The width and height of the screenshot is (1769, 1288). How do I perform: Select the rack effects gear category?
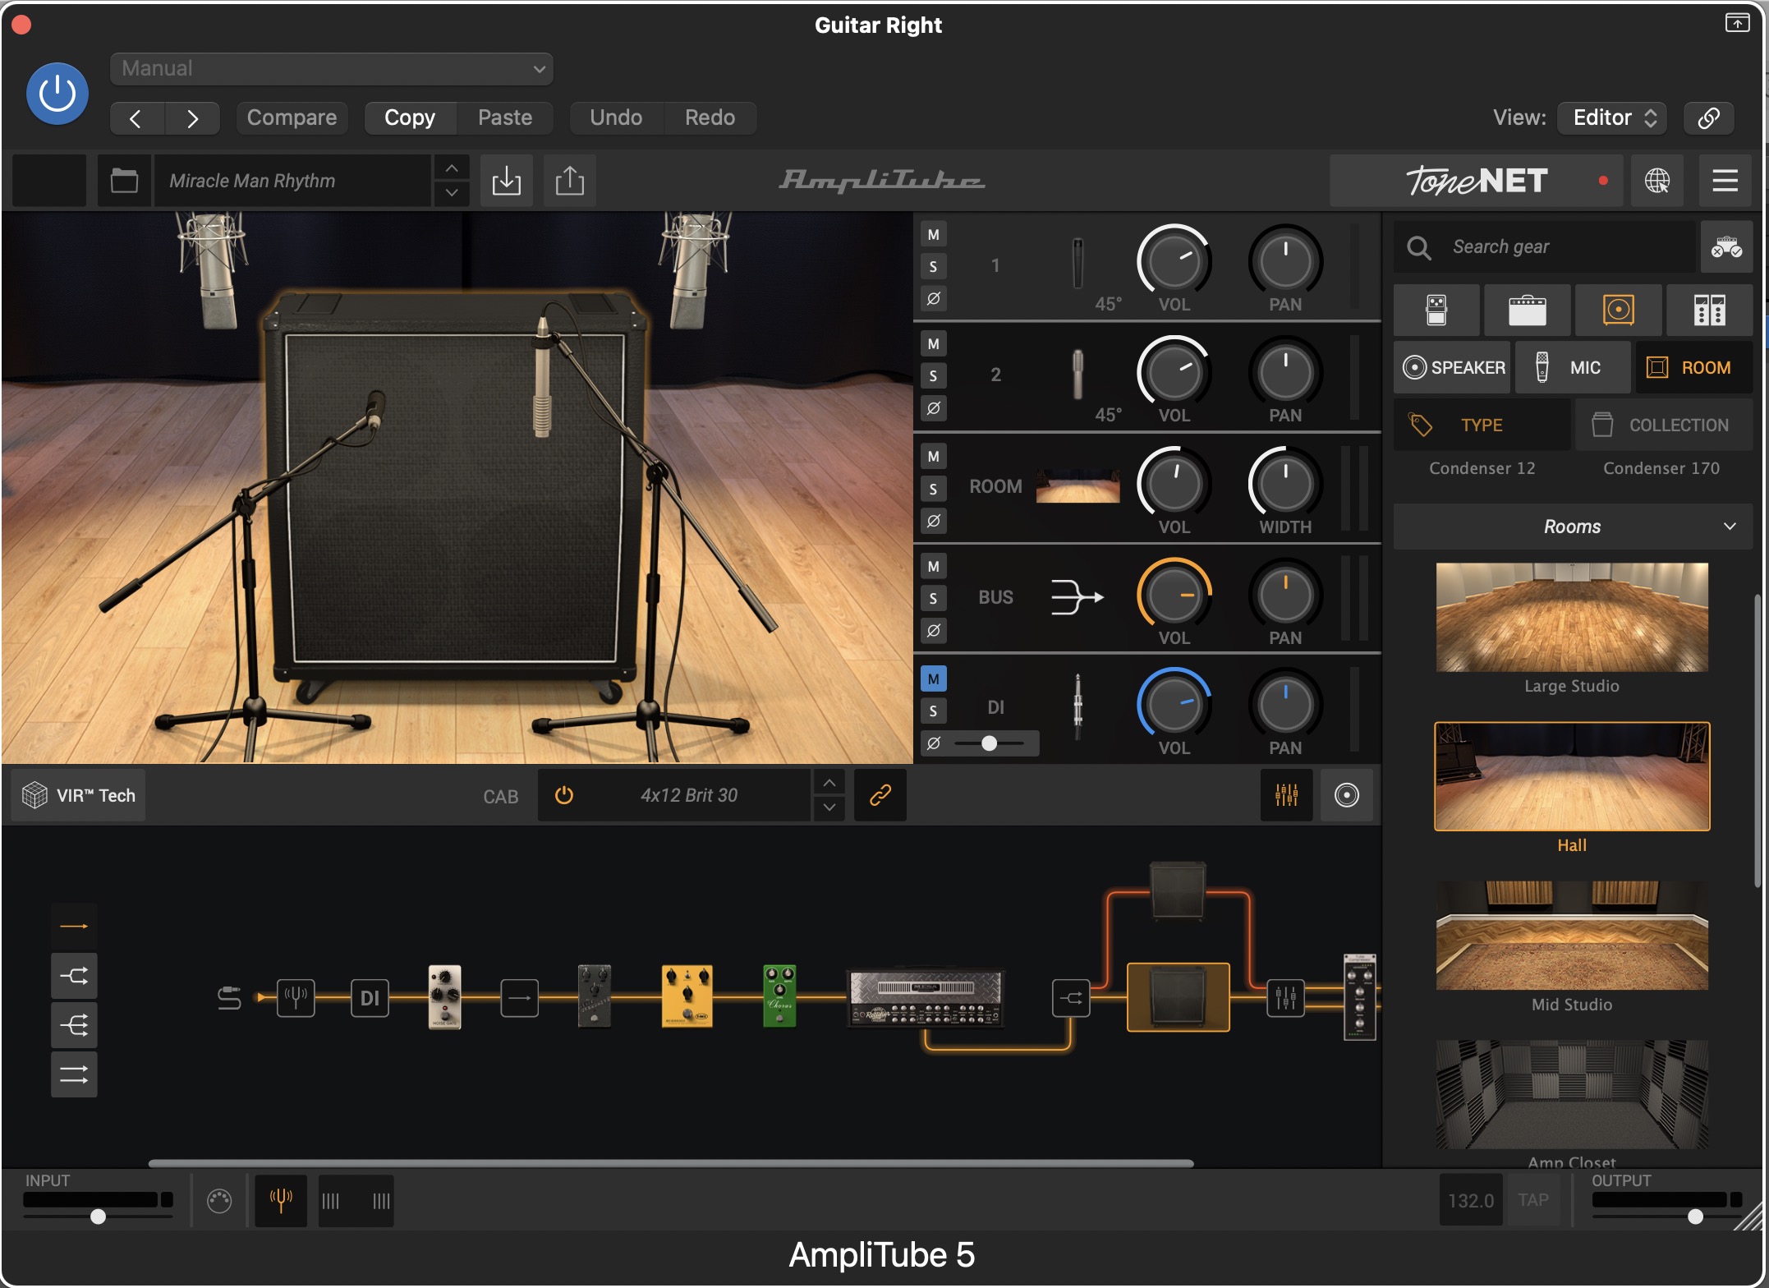pos(1710,310)
